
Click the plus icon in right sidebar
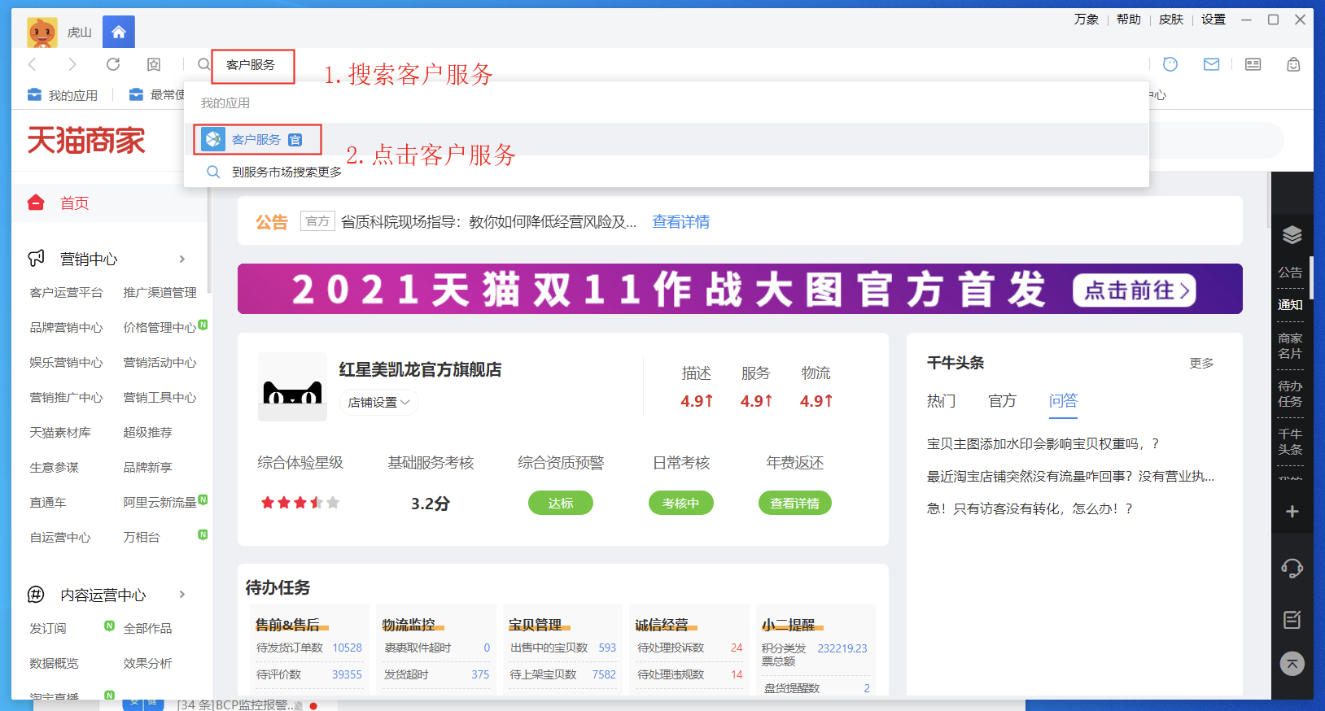(x=1292, y=512)
